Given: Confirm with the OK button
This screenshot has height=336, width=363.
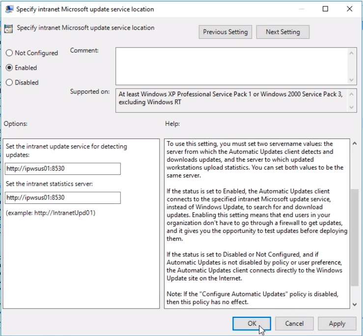Looking at the screenshot, I should pos(251,324).
